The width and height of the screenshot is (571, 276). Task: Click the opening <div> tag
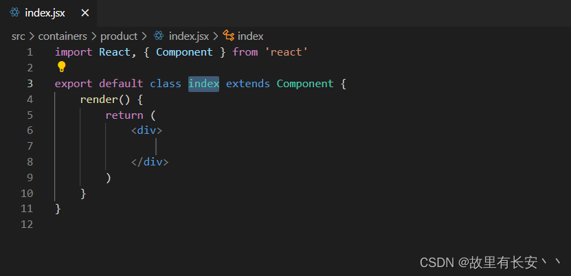pyautogui.click(x=147, y=130)
